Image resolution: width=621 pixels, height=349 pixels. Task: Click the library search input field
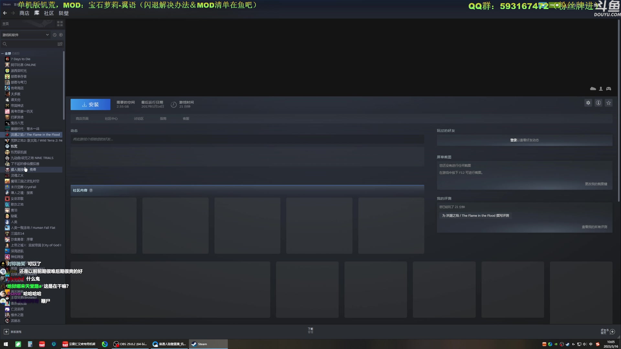coord(32,44)
